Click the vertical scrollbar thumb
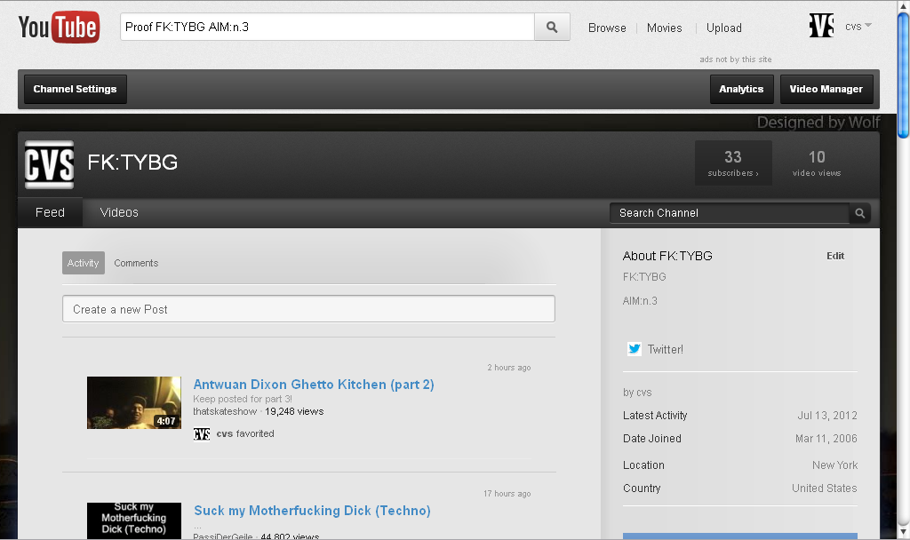Screen dimensions: 910x540 (904, 75)
